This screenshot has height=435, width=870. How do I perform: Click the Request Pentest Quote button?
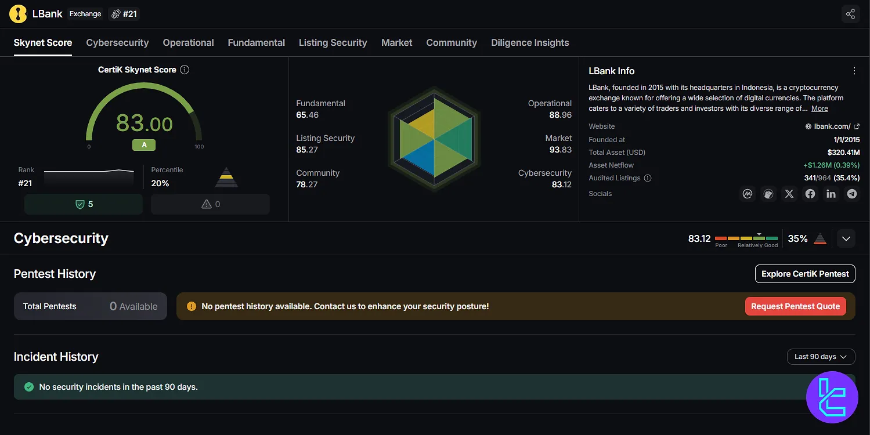[795, 306]
